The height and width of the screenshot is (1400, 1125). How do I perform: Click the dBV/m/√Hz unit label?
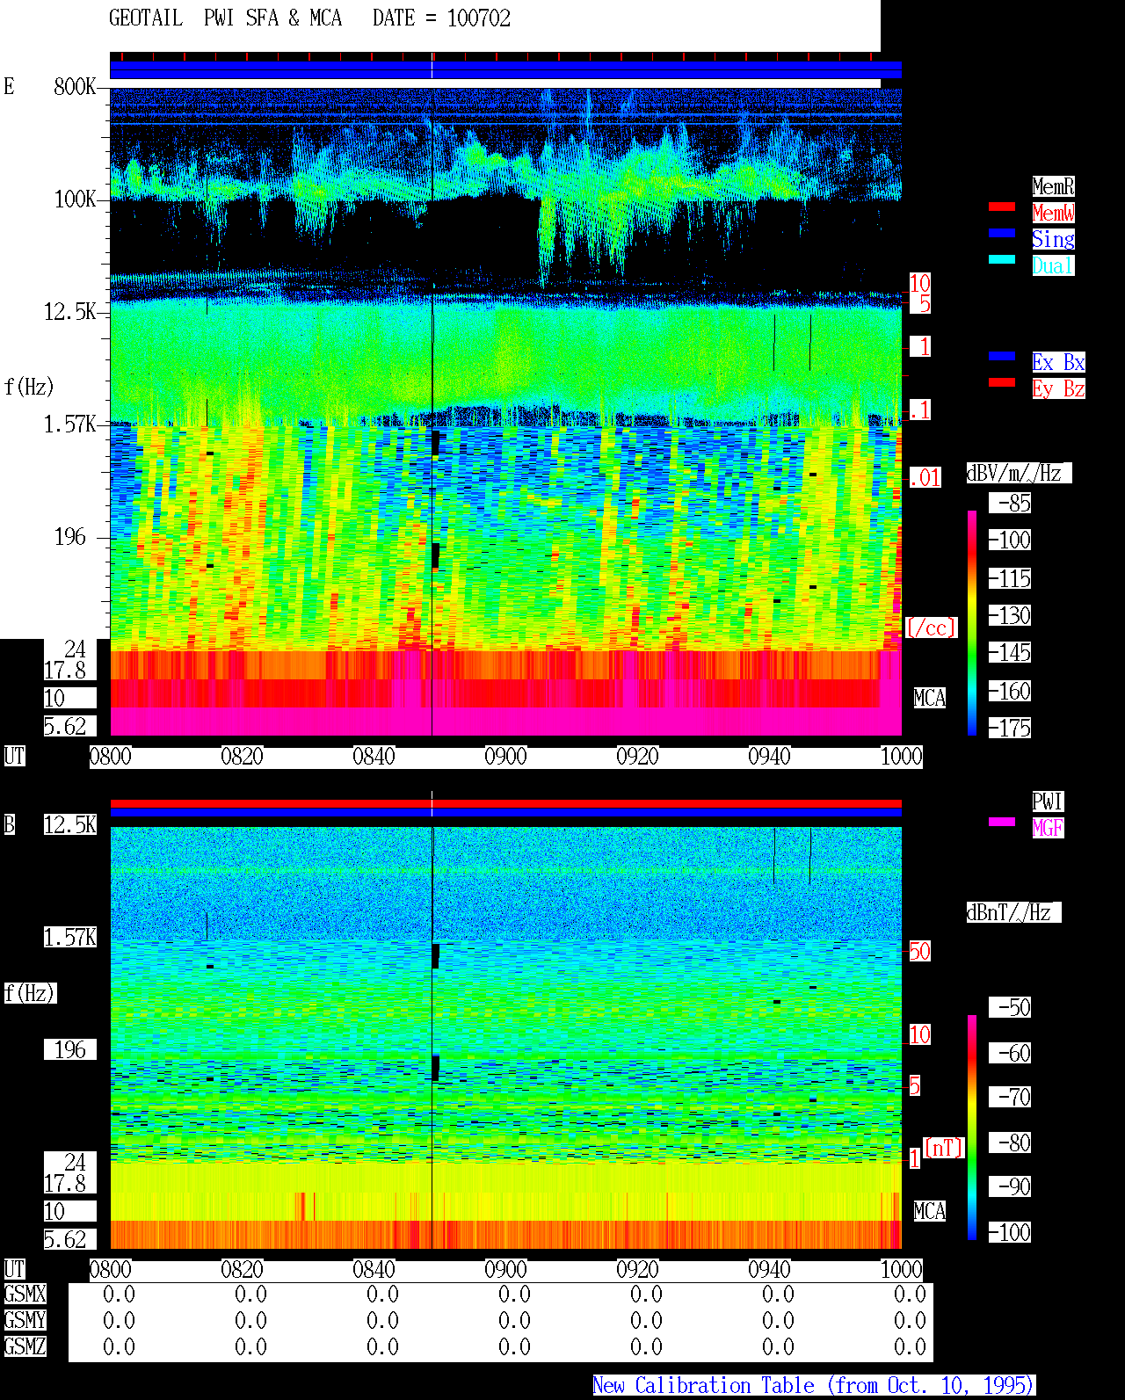(x=1019, y=473)
